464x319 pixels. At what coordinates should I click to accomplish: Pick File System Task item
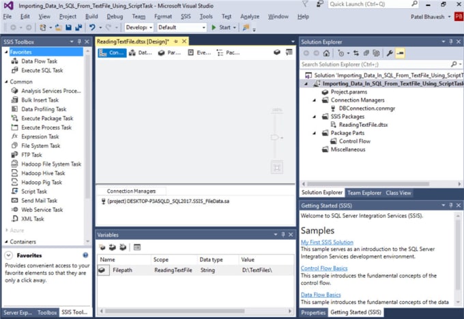point(40,146)
